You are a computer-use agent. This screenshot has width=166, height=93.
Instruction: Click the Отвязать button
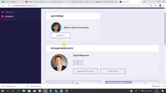[x=60, y=35]
